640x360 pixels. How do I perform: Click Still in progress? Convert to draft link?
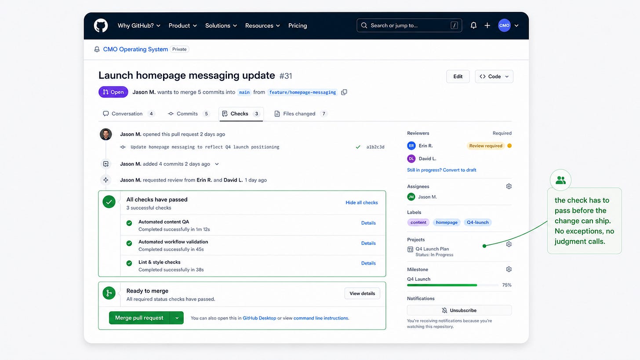point(442,170)
